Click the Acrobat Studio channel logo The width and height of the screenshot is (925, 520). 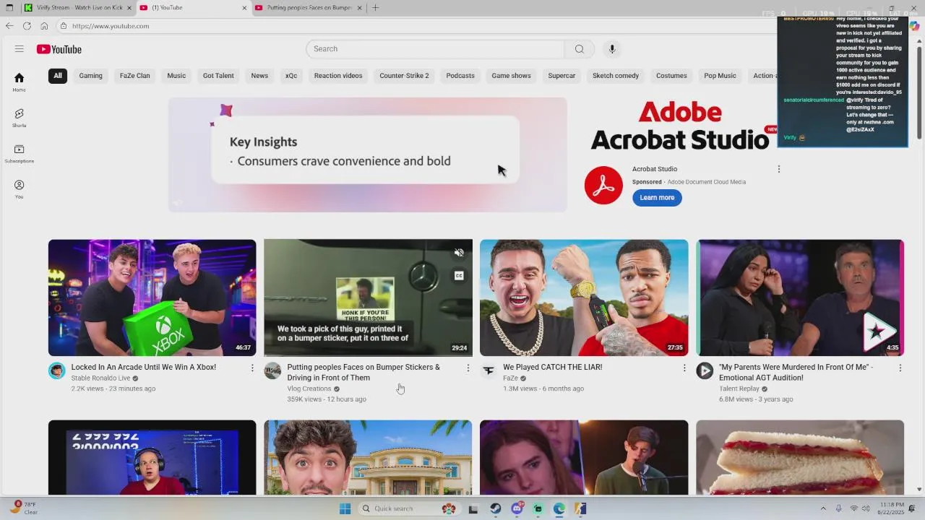coord(603,186)
